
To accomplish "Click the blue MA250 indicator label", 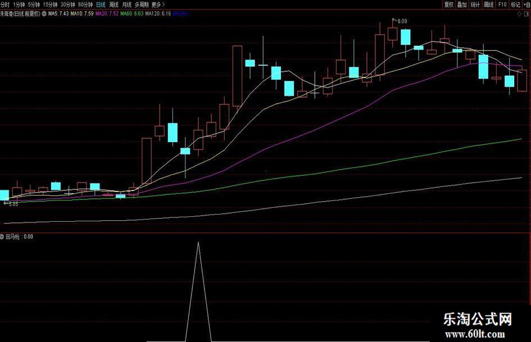I will (x=180, y=14).
